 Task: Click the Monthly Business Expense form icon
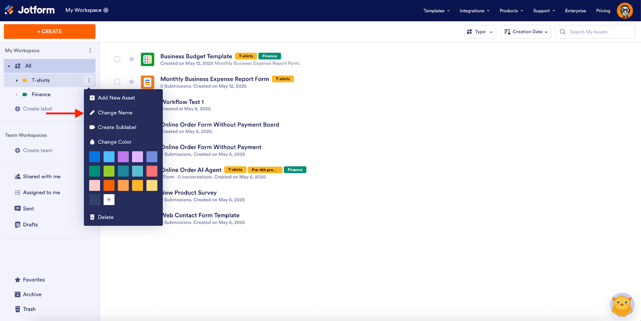(147, 82)
